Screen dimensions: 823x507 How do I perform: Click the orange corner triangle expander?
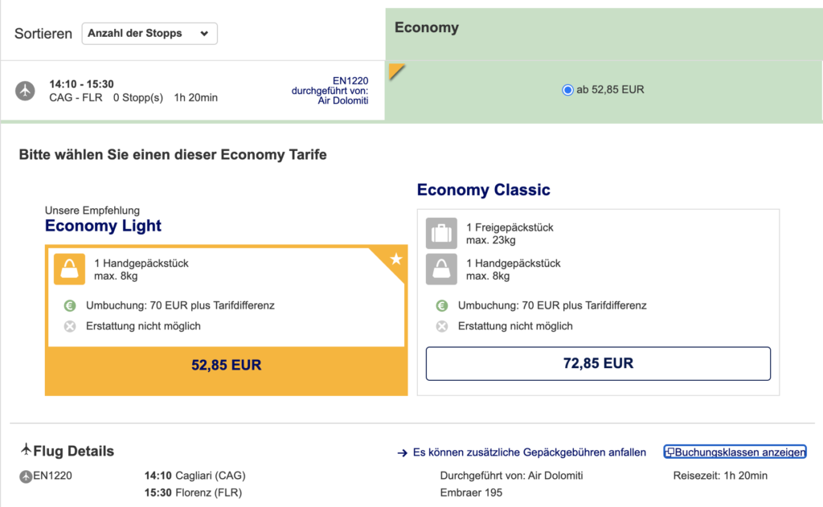pyautogui.click(x=394, y=70)
